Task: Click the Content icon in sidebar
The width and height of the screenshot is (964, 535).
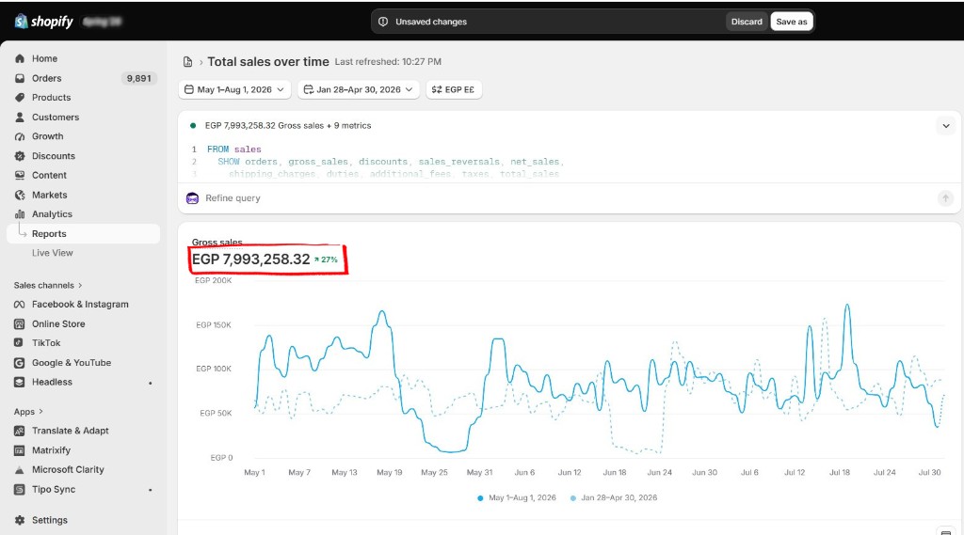Action: 20,175
